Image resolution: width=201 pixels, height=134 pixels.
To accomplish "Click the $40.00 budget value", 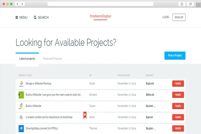I will point(149,117).
